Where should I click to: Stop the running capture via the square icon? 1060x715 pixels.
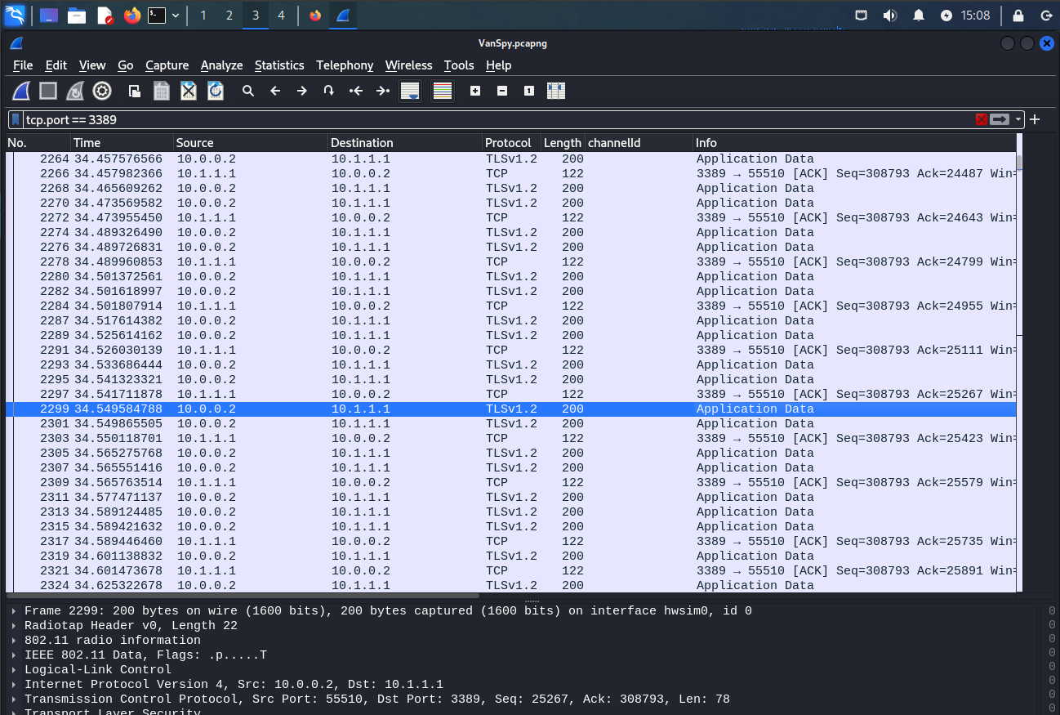click(x=48, y=91)
